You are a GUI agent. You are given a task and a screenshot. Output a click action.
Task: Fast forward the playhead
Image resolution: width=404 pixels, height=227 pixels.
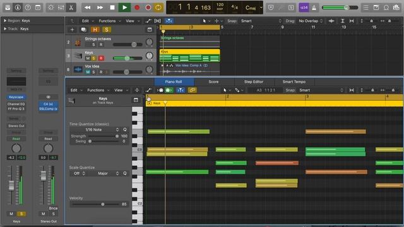[100, 8]
